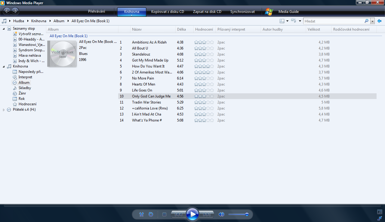Sort tracks by the Délka column header
The width and height of the screenshot is (385, 222).
(184, 29)
